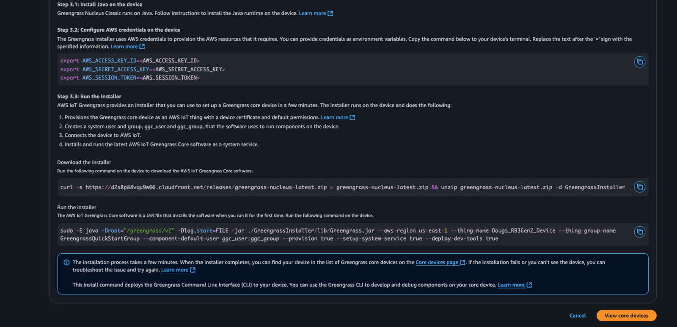The image size is (677, 327).
Task: Open Learn more about provisioning core device
Action: 334,118
